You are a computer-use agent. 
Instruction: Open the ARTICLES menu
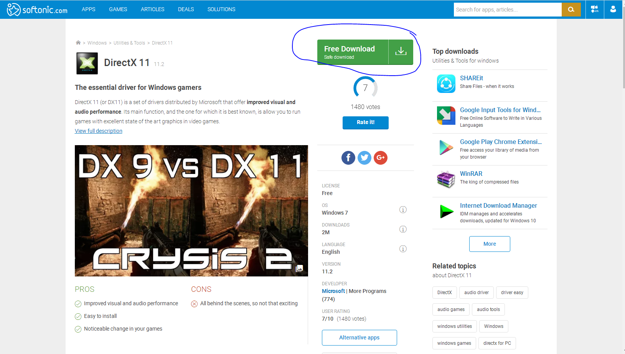[x=152, y=9]
